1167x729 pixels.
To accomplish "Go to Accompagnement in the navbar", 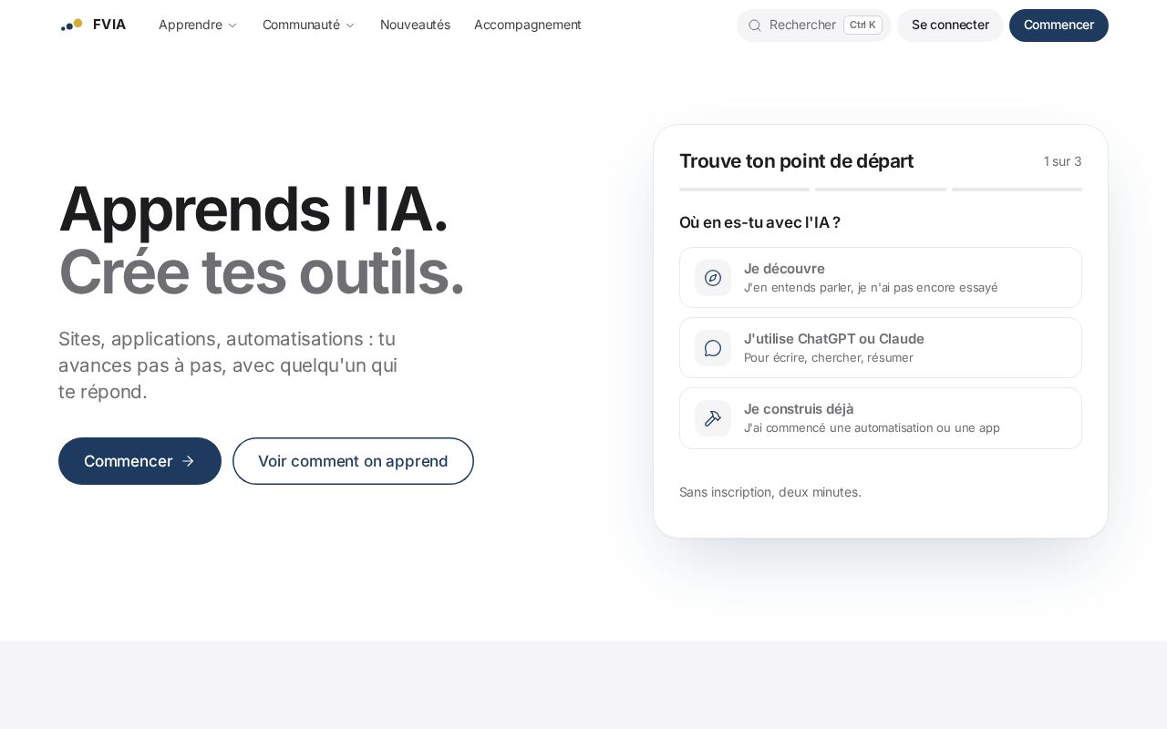I will coord(528,25).
